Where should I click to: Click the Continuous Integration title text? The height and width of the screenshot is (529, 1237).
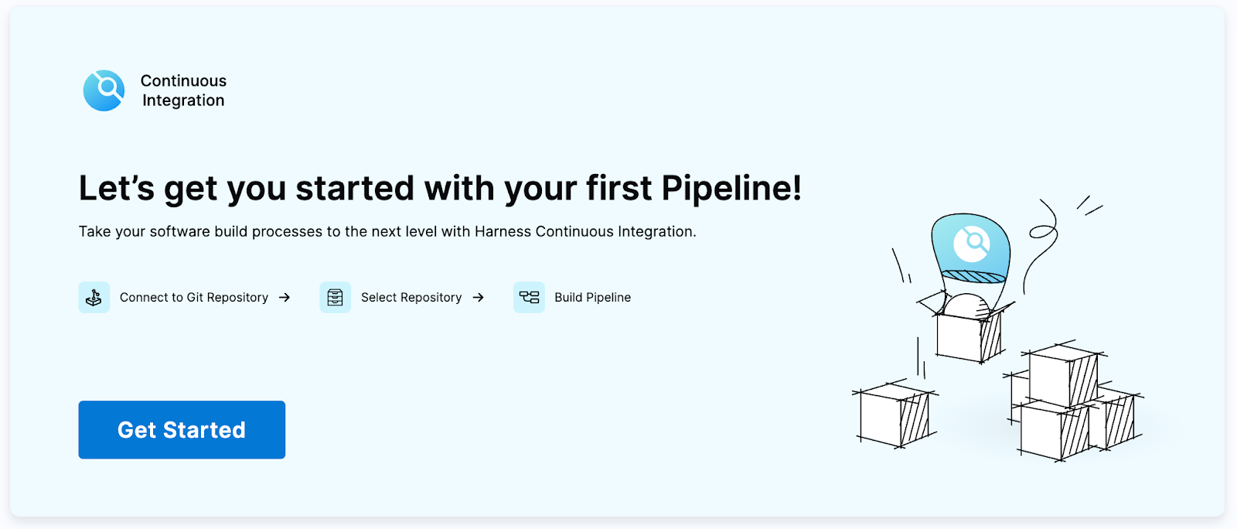coord(183,90)
